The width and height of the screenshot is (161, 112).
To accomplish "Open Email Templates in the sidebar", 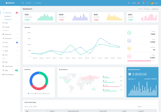I will (9, 75).
